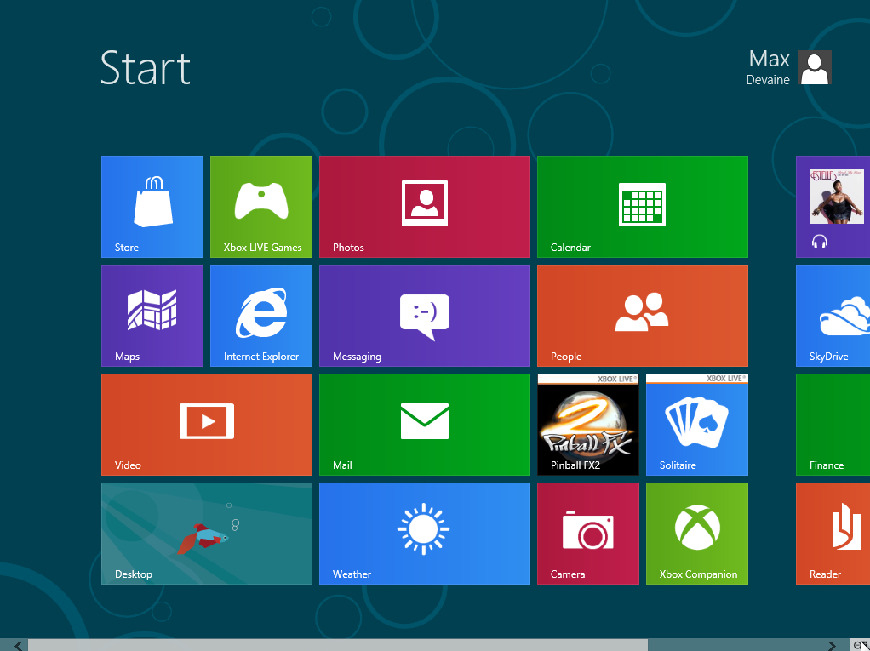
Task: Click Max Devaine user account picture
Action: (x=815, y=67)
